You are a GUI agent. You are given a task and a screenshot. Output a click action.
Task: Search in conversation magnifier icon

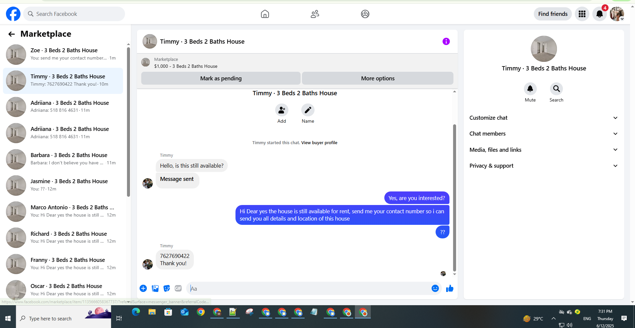coord(556,89)
